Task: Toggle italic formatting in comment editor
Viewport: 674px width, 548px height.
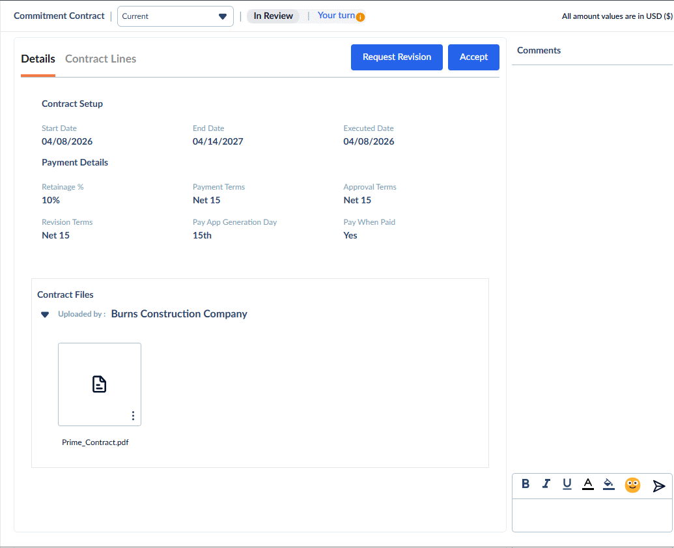Action: 546,484
